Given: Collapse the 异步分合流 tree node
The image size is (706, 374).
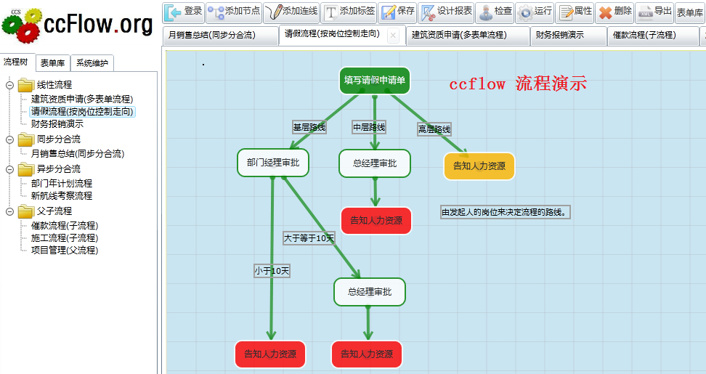Looking at the screenshot, I should point(9,169).
